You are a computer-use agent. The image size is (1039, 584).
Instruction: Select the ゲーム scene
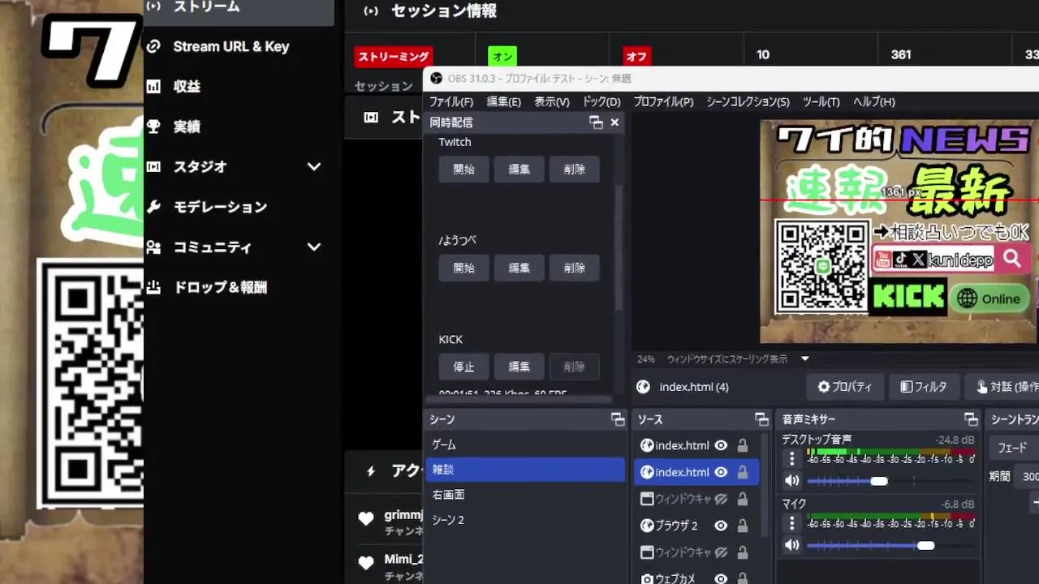(x=525, y=445)
